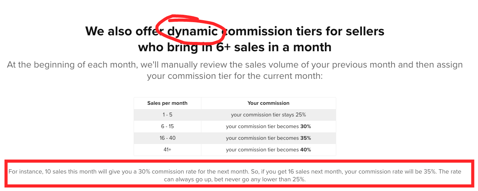This screenshot has width=478, height=191.
Task: Select the "16 - 40" sales row cell
Action: coord(167,138)
